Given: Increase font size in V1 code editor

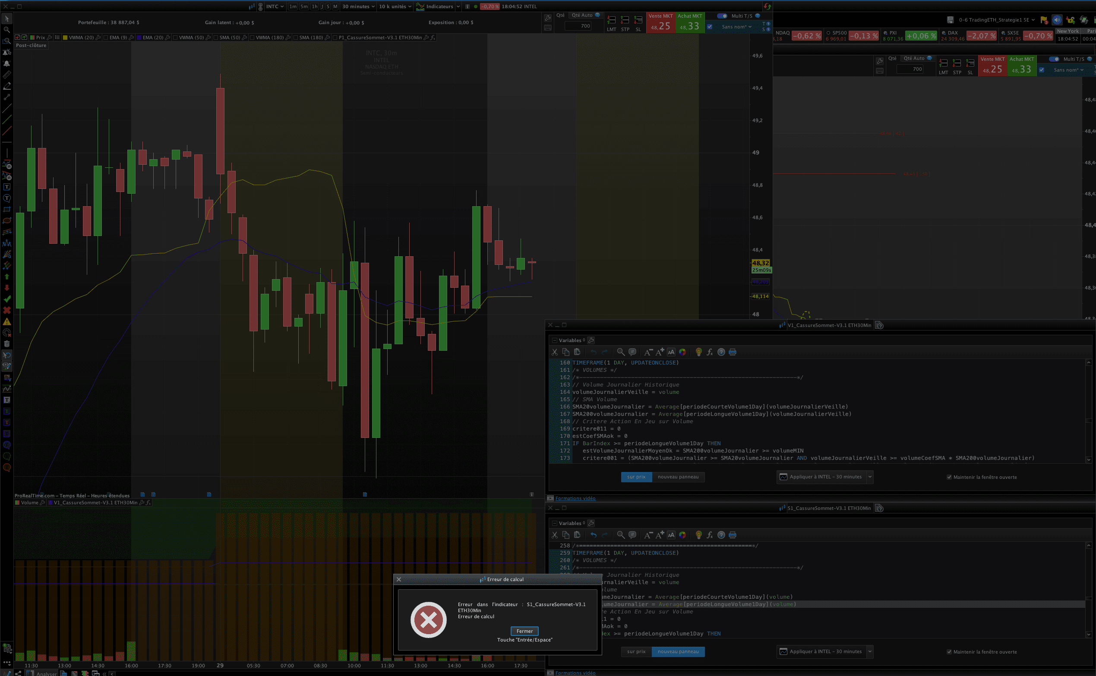Looking at the screenshot, I should pyautogui.click(x=660, y=352).
